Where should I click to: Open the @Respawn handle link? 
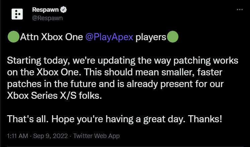tap(47, 18)
